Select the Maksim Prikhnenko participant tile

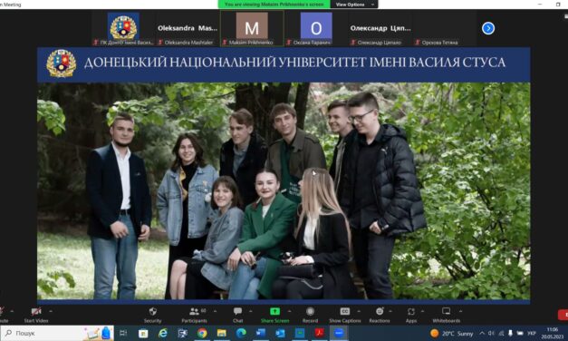(x=252, y=28)
